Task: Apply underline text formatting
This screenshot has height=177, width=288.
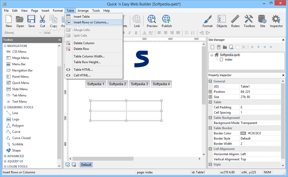Action: (x=136, y=33)
